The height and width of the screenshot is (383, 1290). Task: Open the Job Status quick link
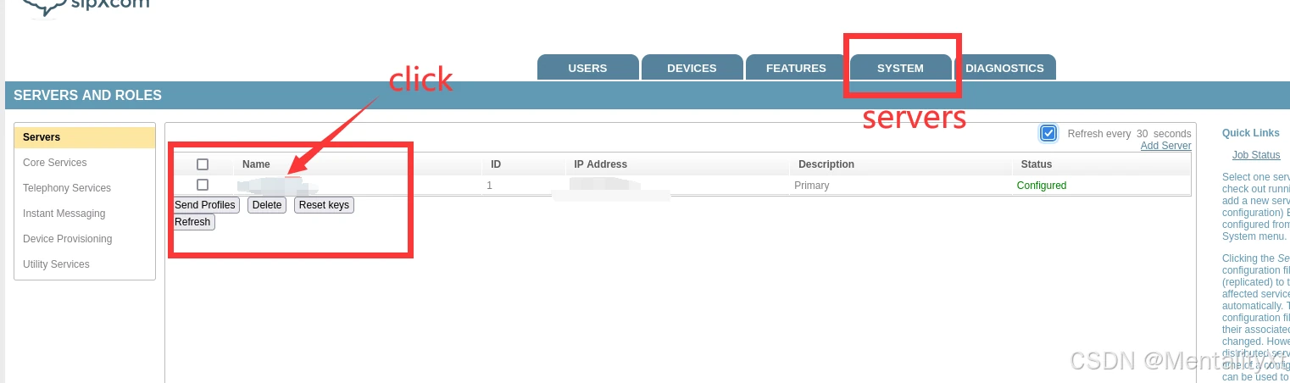point(1256,155)
